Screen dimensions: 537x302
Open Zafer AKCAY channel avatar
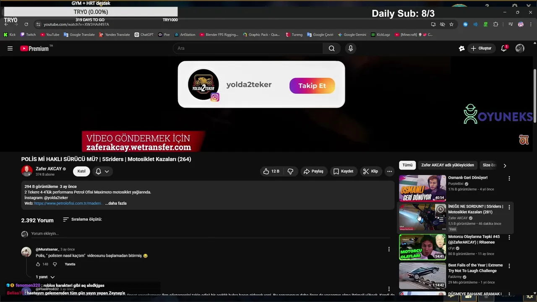27,171
